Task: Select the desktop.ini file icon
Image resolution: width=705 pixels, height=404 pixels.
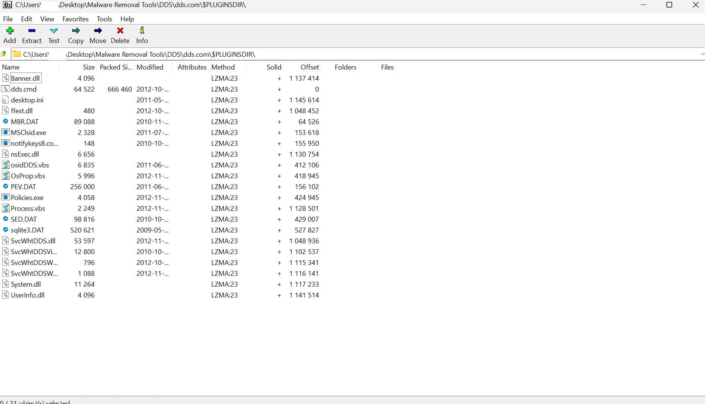Action: 5,100
